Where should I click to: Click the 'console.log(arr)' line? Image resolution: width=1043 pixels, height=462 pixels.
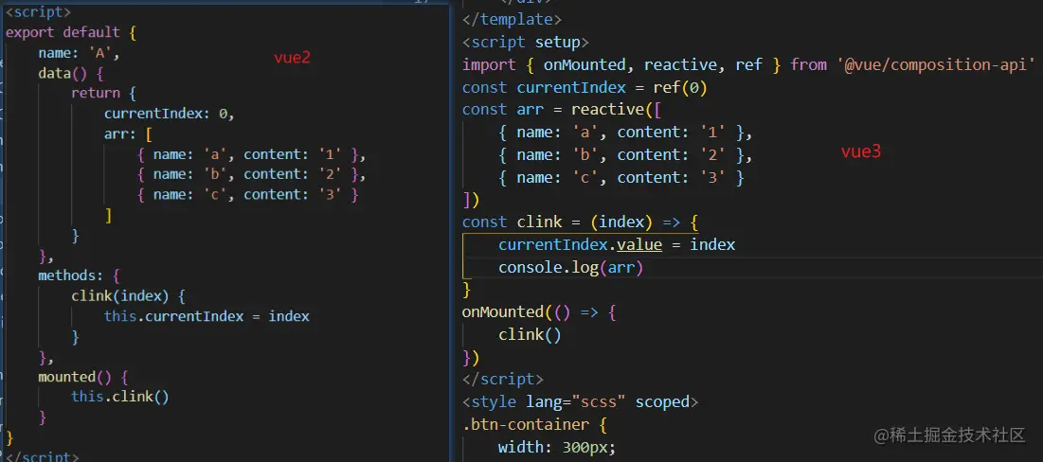pyautogui.click(x=571, y=267)
